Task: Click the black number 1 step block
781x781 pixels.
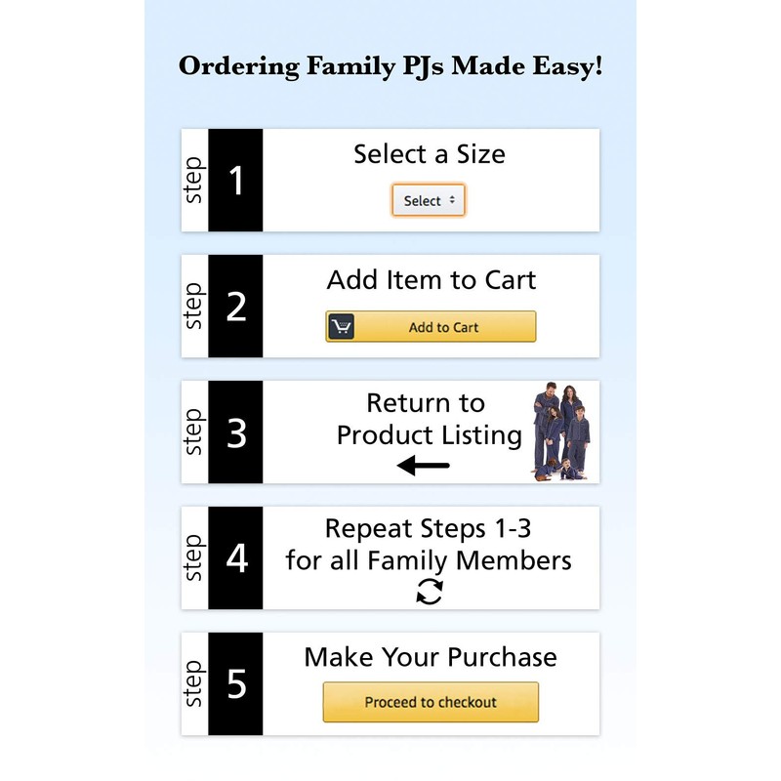Action: click(x=236, y=181)
